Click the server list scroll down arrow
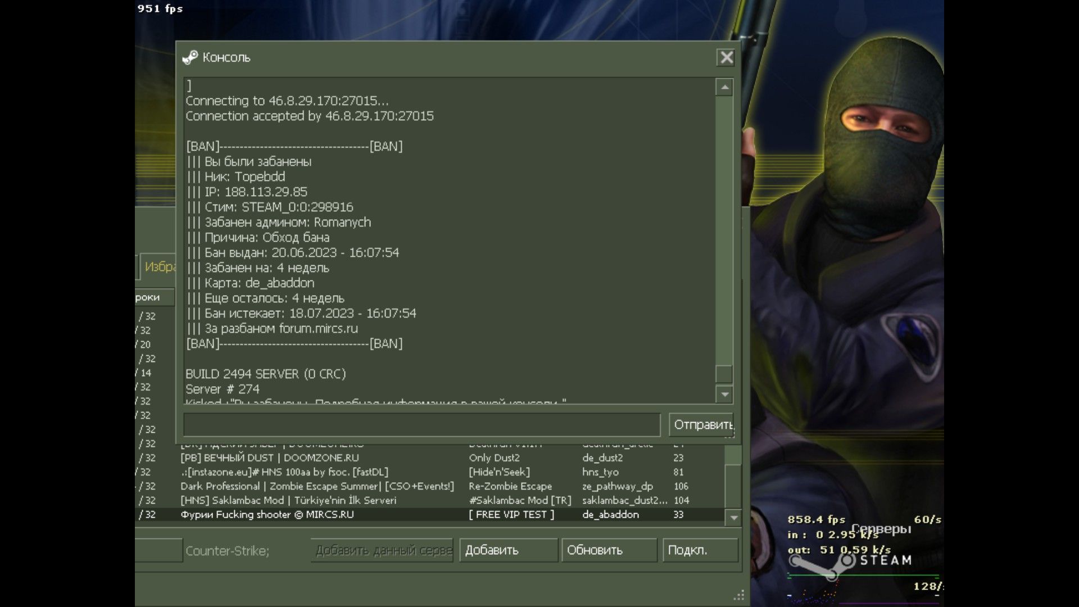Screen dimensions: 1079x607 [733, 518]
